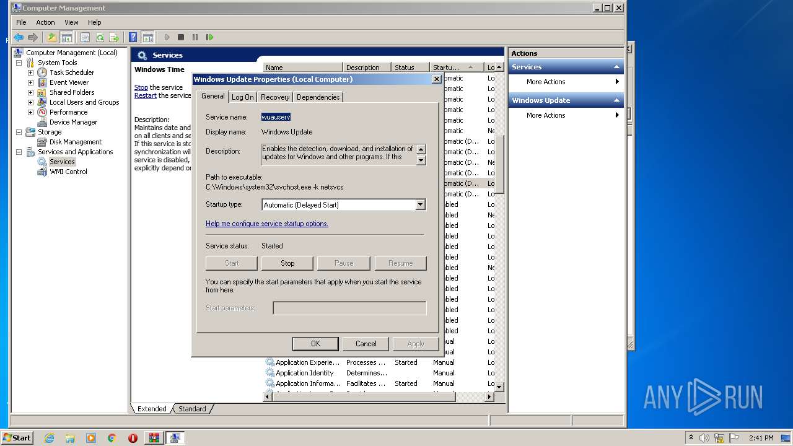Open Opera browser from taskbar
Image resolution: width=793 pixels, height=446 pixels.
click(133, 438)
